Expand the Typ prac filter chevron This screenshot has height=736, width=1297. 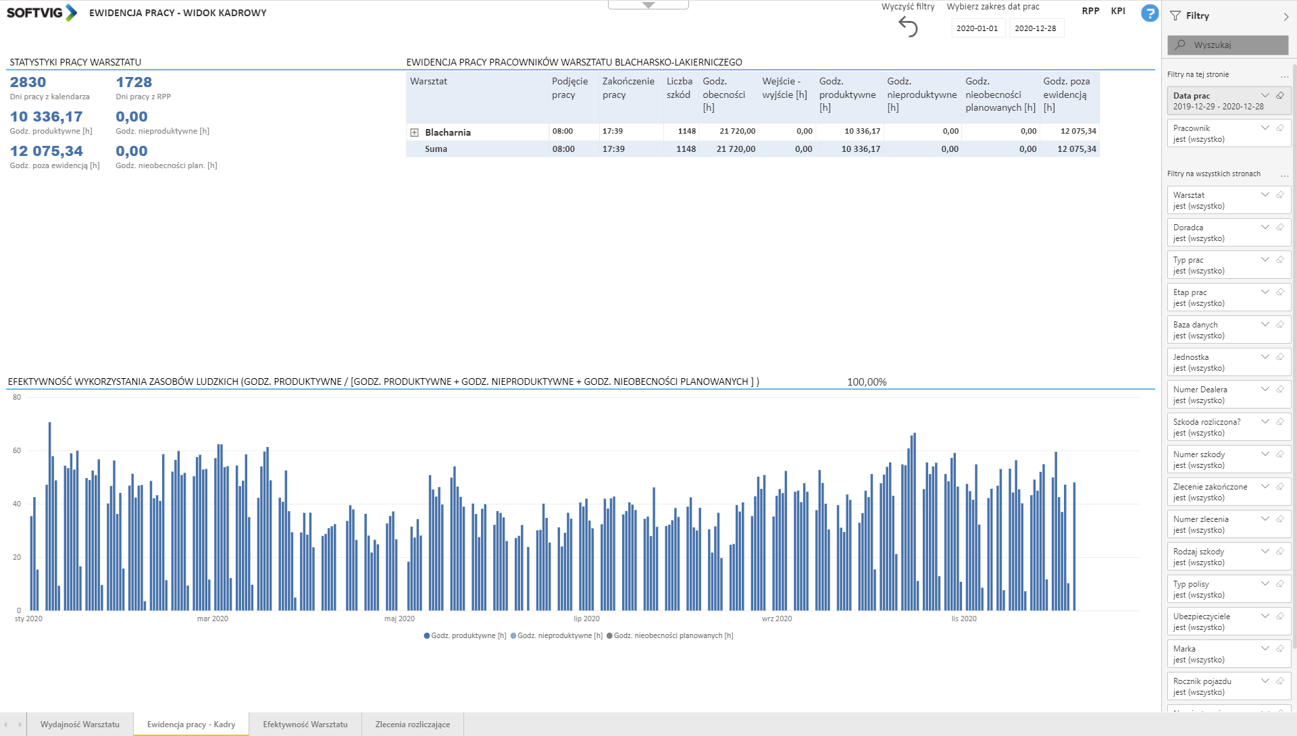click(x=1265, y=259)
